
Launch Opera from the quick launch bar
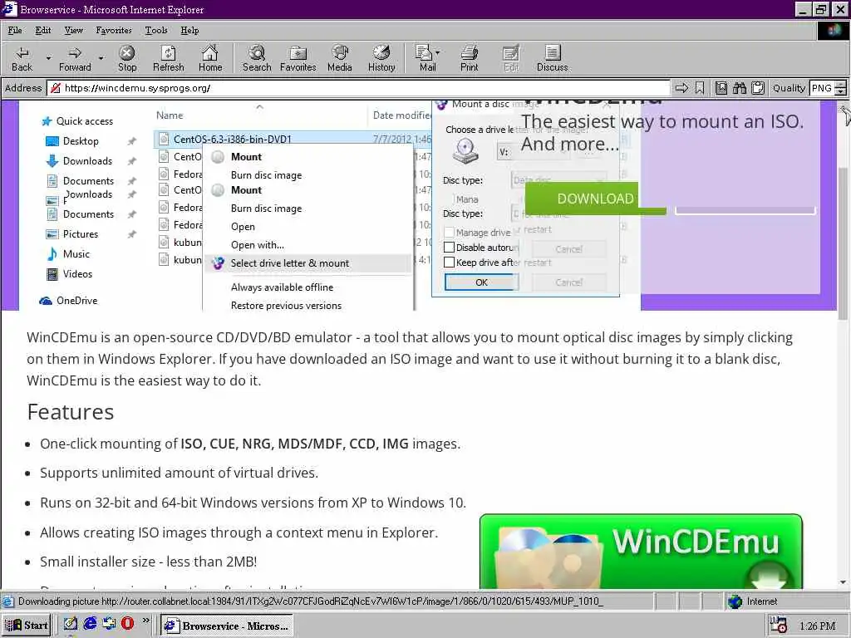[x=127, y=623]
